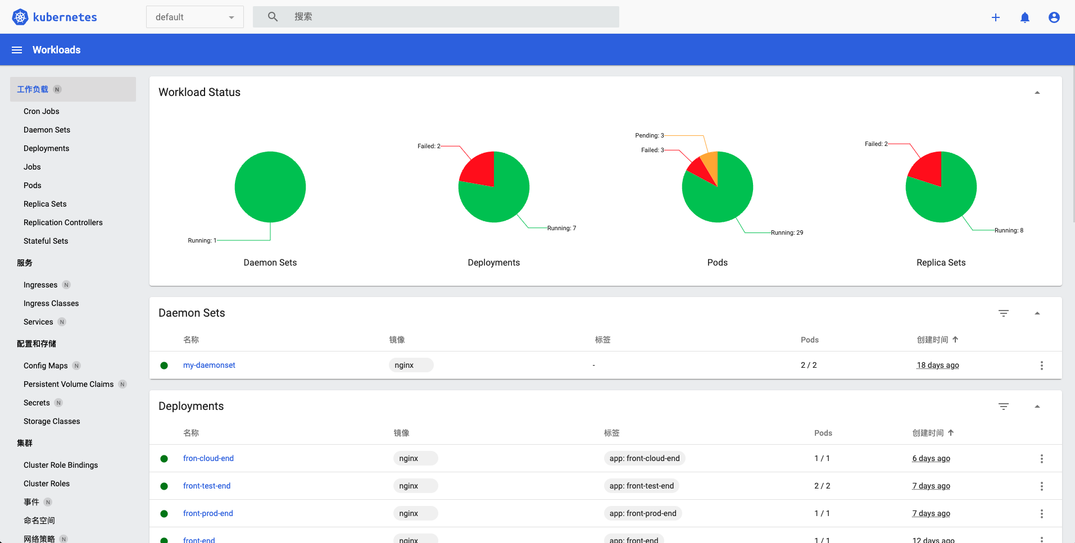The width and height of the screenshot is (1075, 543).
Task: Click green status dot for front-prod-end
Action: click(x=164, y=514)
